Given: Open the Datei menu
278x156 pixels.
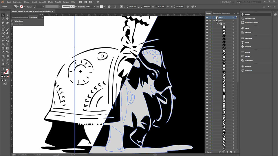Looking at the screenshot, I should (x=8, y=2).
